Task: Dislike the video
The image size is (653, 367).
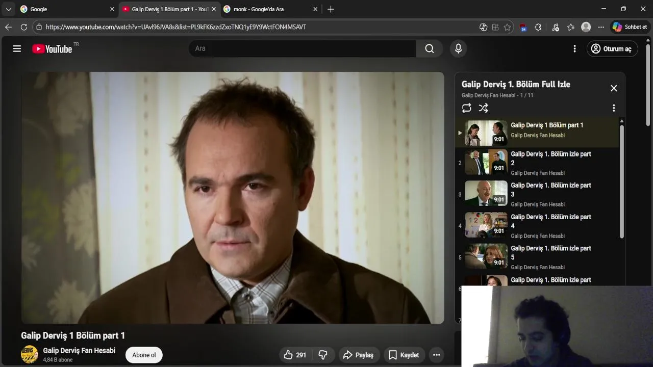Action: click(323, 355)
